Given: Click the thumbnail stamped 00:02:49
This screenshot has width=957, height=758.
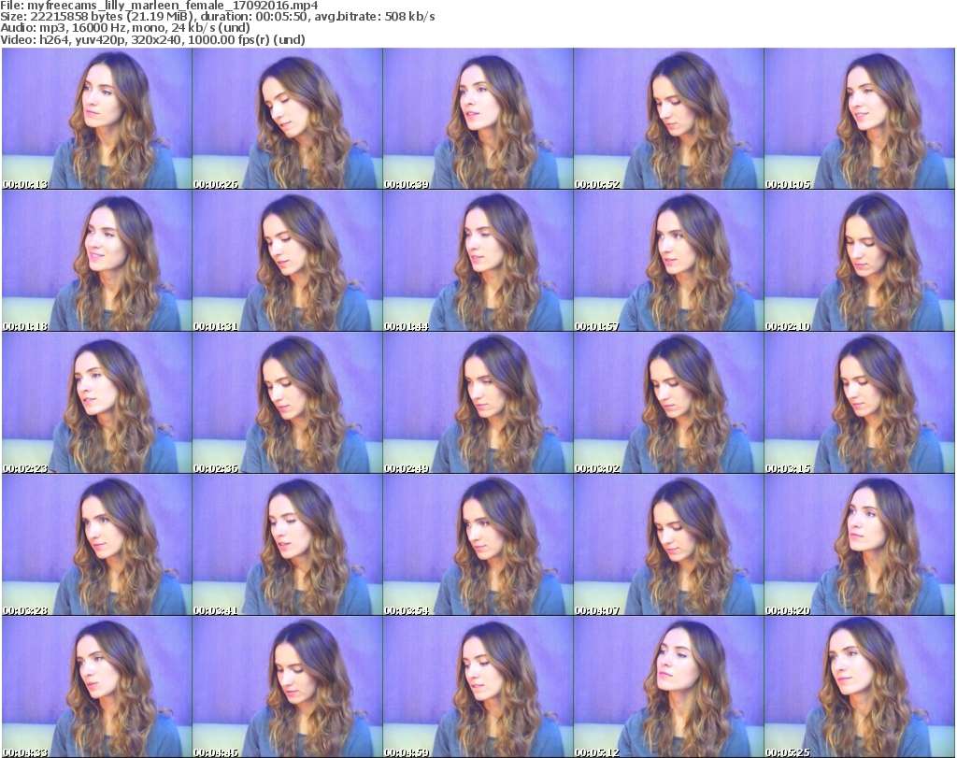Looking at the screenshot, I should tap(478, 403).
